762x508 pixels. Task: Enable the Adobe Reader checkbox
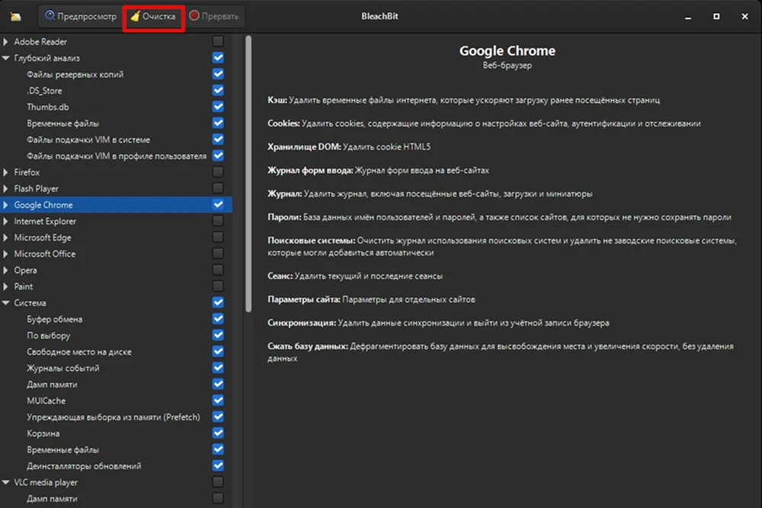(218, 41)
